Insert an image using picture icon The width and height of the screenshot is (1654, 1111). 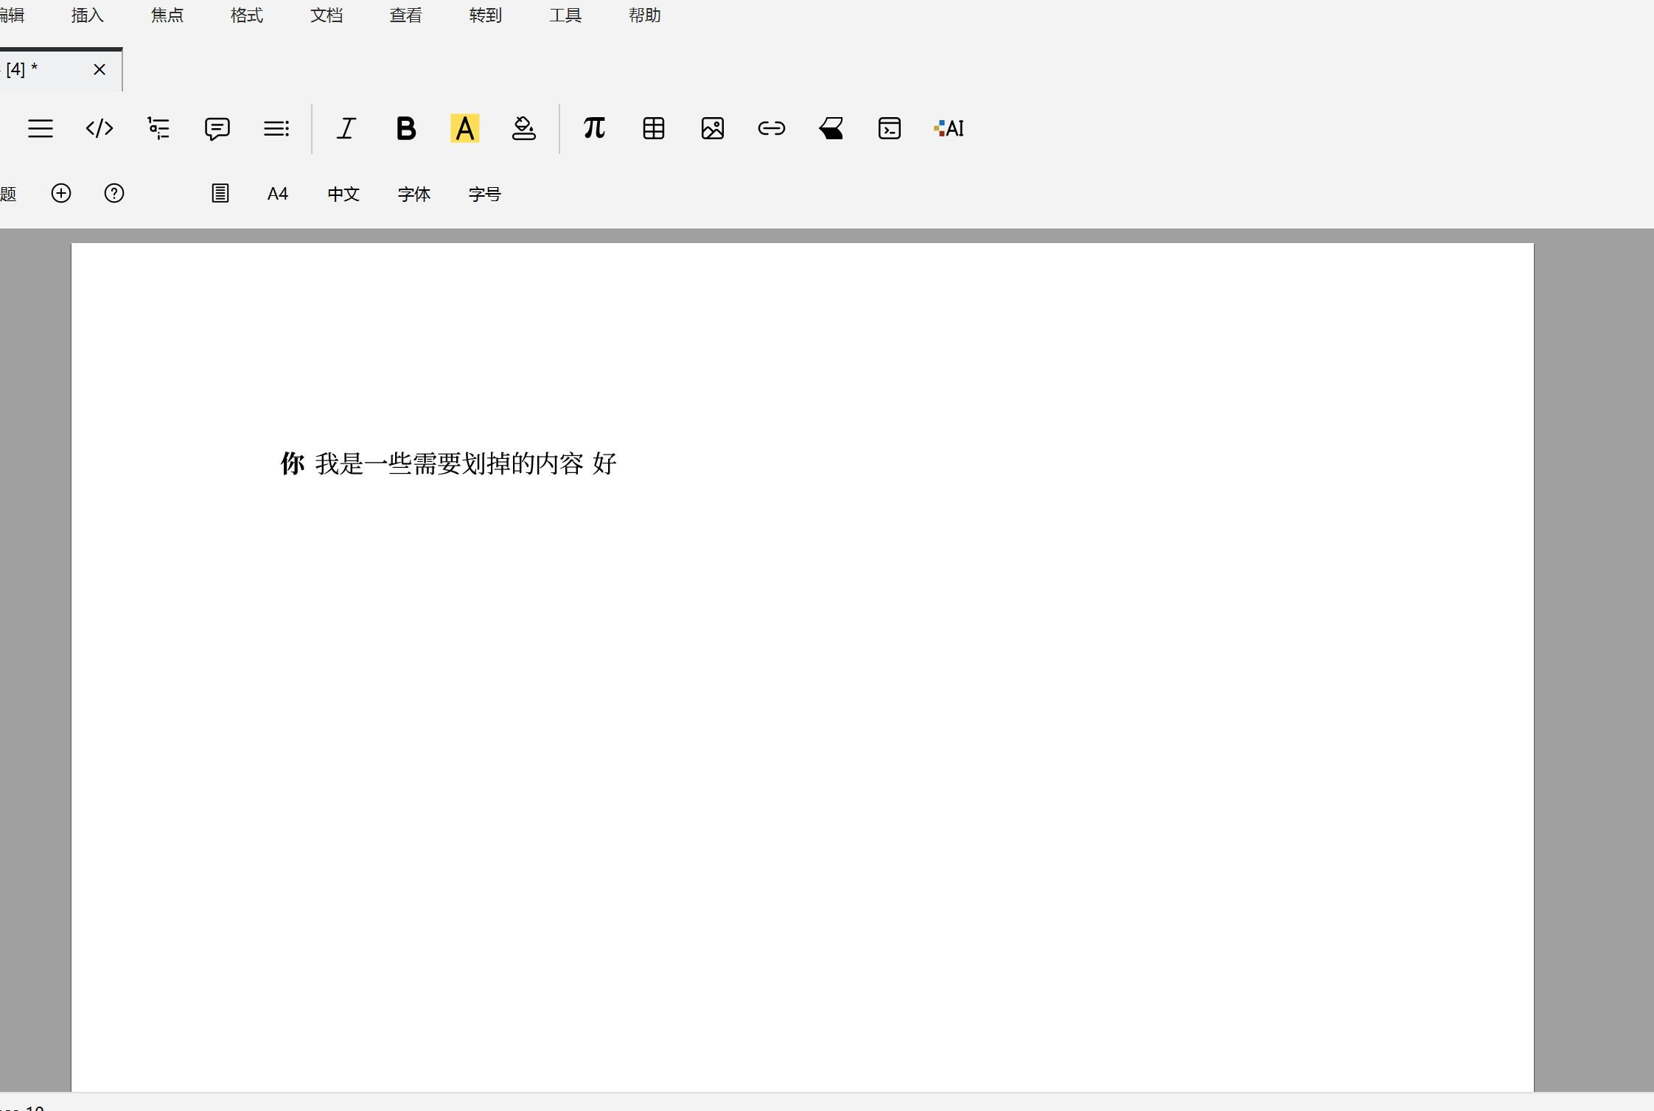click(712, 129)
